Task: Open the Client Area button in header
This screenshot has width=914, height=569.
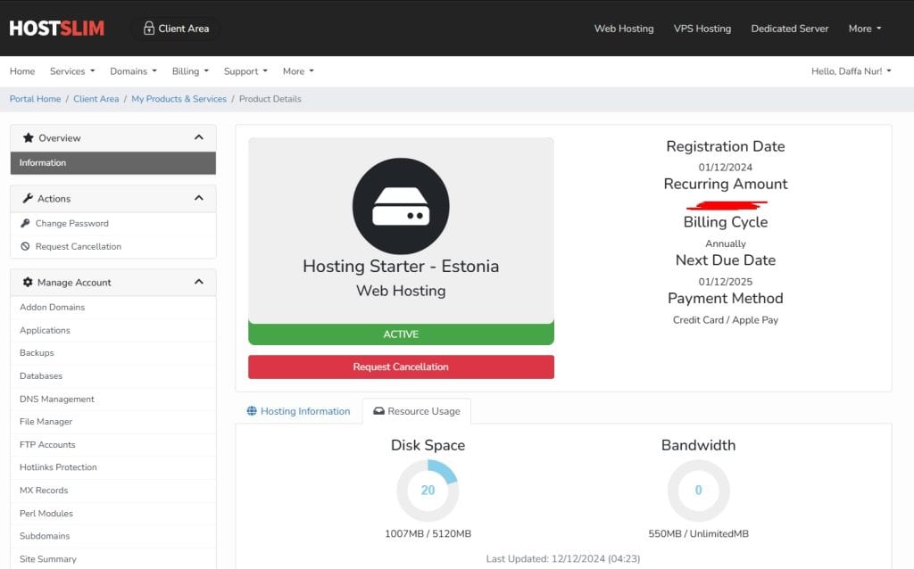Action: [176, 28]
